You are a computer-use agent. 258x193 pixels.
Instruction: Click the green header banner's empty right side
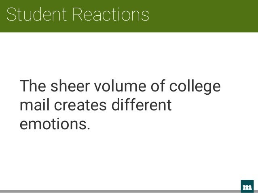click(204, 16)
